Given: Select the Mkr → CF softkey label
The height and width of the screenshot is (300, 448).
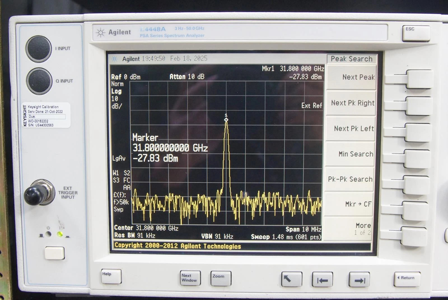Looking at the screenshot, I should tap(358, 204).
